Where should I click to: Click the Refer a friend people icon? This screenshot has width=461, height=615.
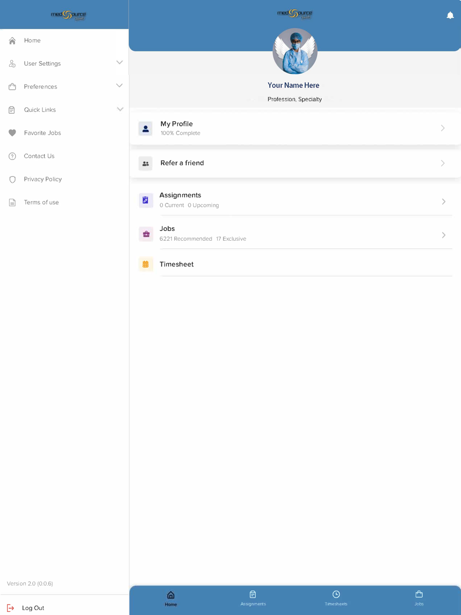pos(146,164)
